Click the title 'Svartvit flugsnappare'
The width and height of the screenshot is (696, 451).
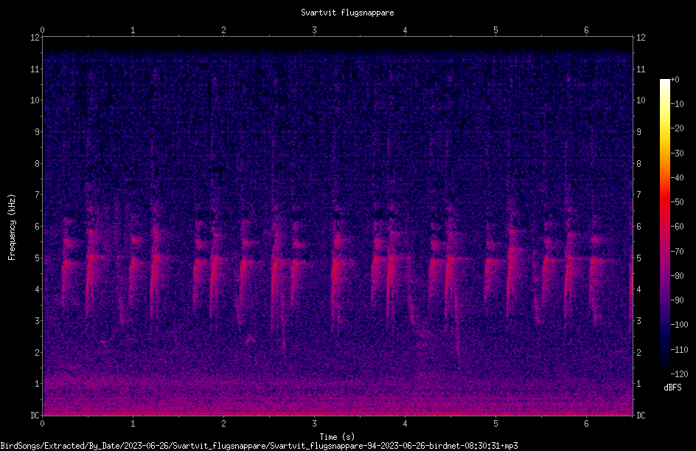(x=347, y=13)
